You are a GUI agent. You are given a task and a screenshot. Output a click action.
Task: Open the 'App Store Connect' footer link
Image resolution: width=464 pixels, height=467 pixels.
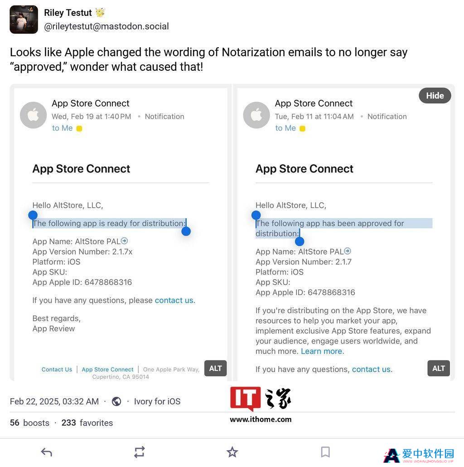(x=108, y=369)
